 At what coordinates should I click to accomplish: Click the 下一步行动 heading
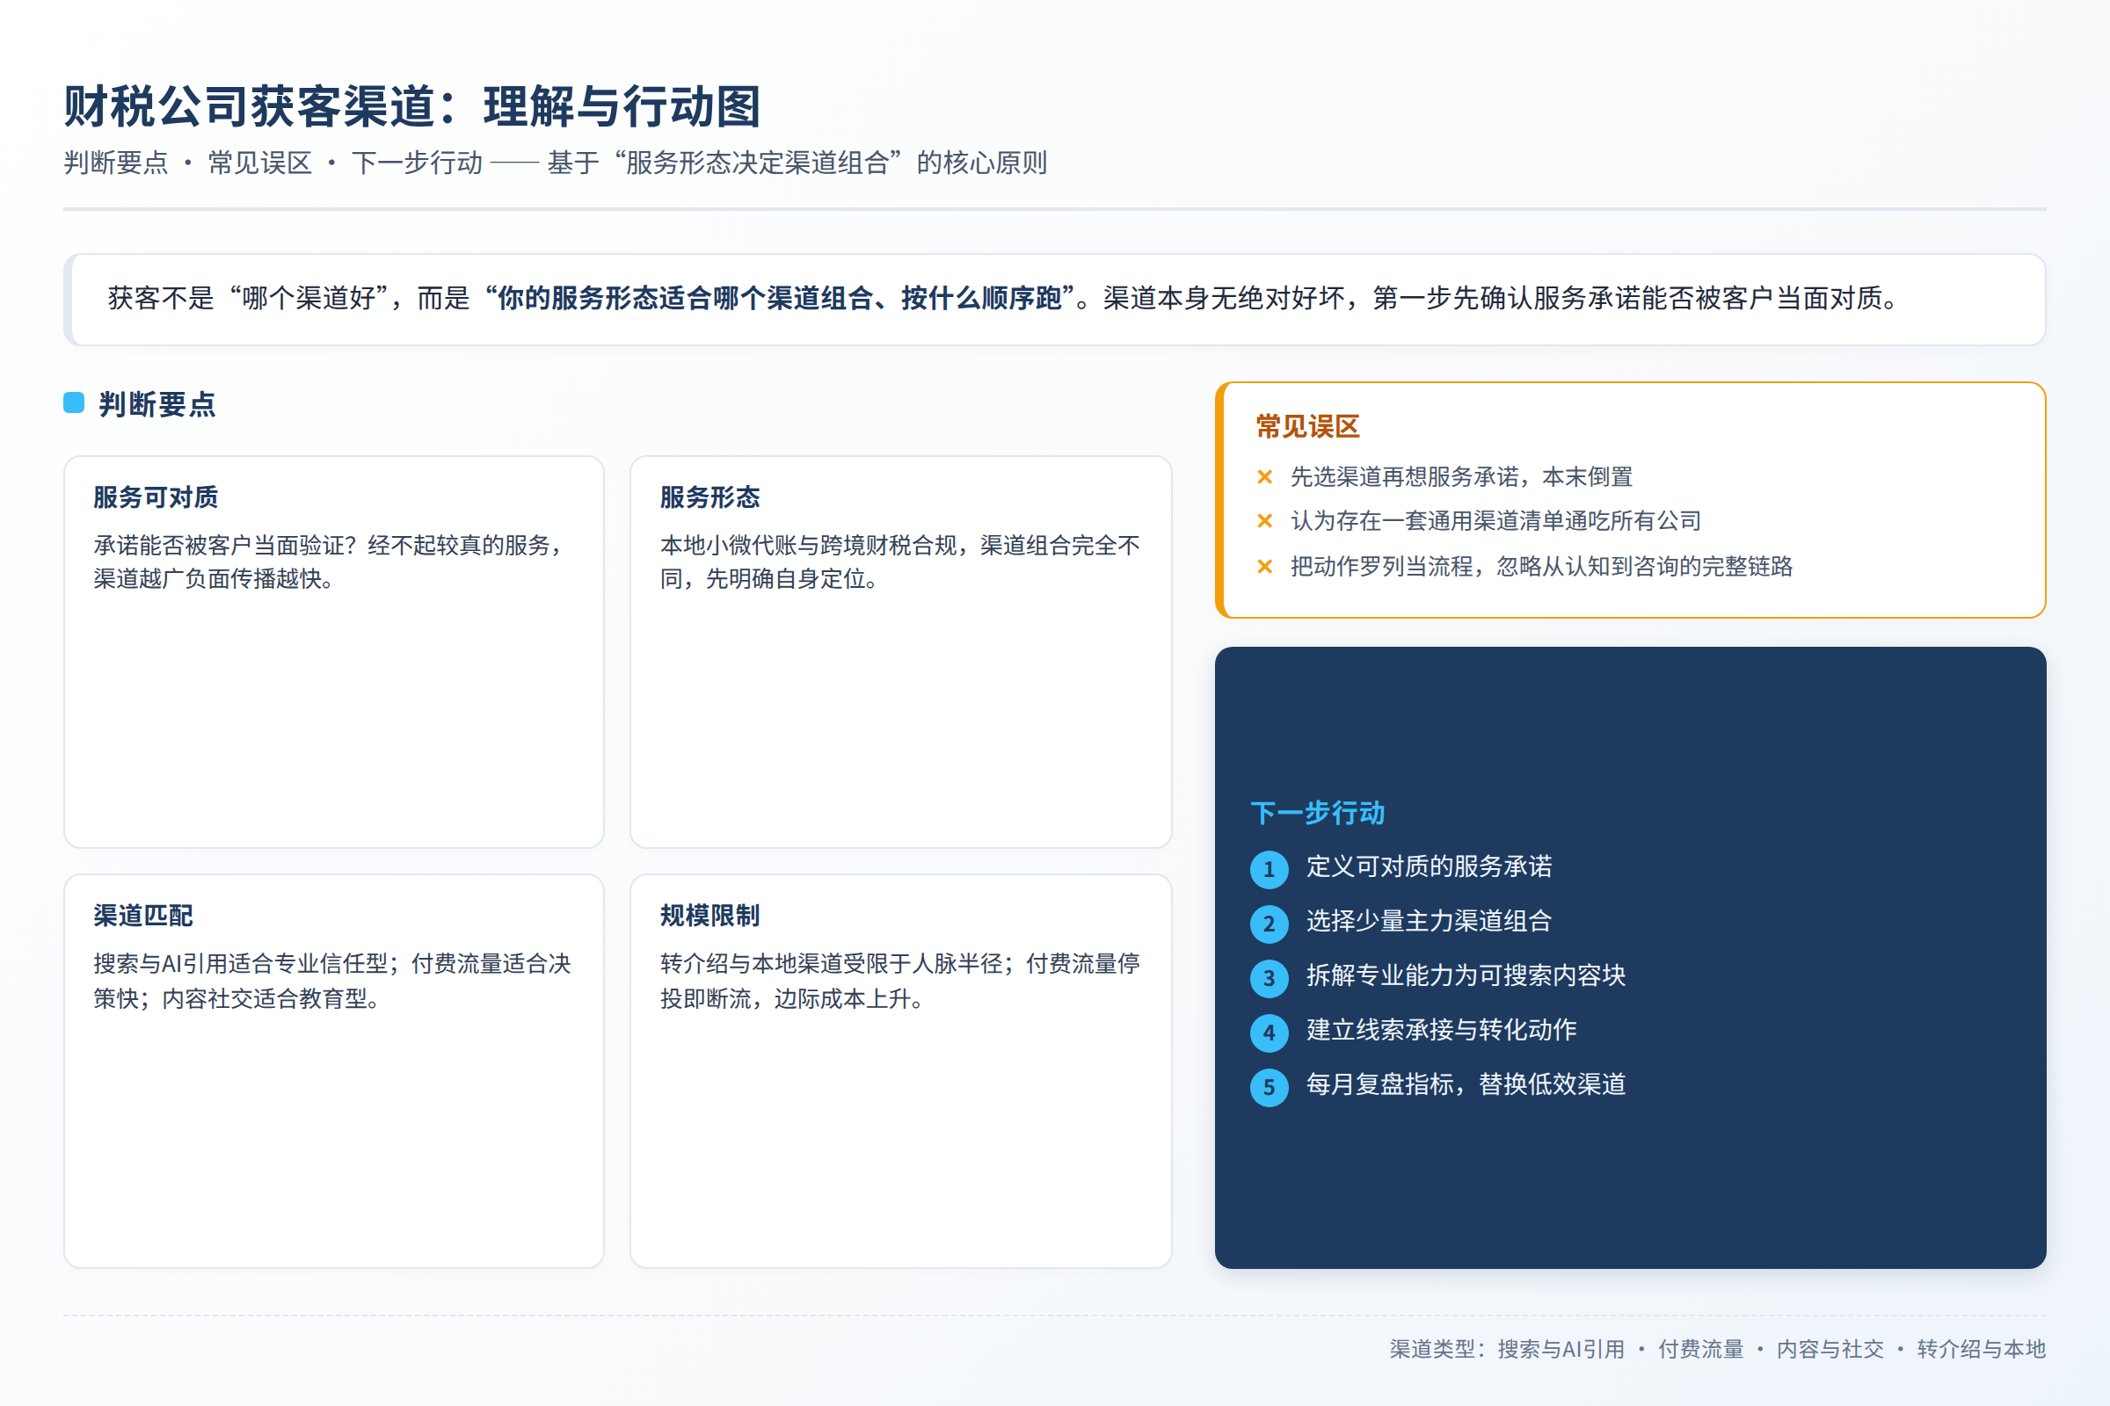click(1318, 814)
